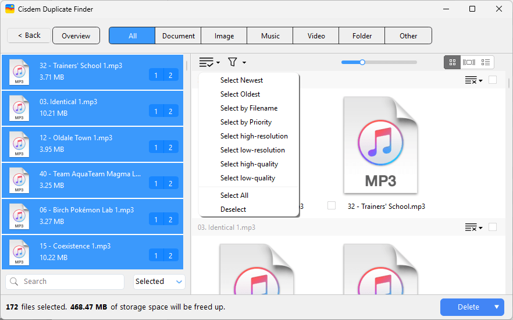Click the 32 - Trainers' School.mp3 filename label
This screenshot has height=320, width=513.
(386, 207)
